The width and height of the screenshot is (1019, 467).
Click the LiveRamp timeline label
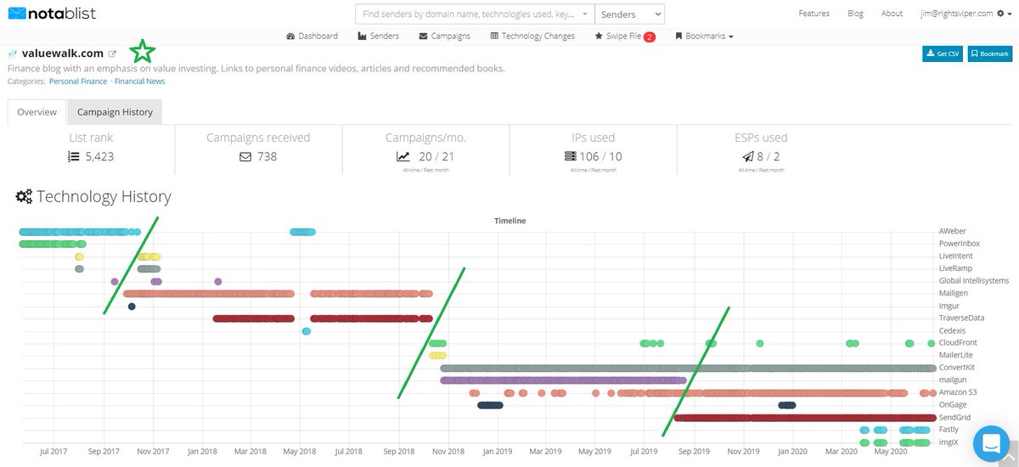coord(954,268)
